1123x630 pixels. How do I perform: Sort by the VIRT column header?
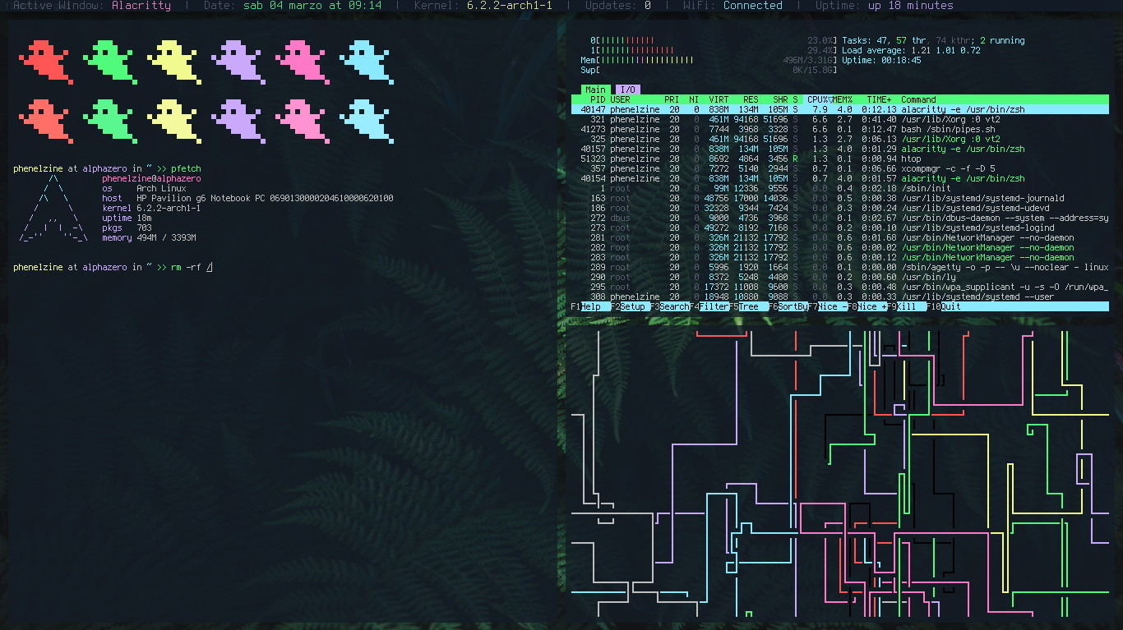pyautogui.click(x=719, y=99)
